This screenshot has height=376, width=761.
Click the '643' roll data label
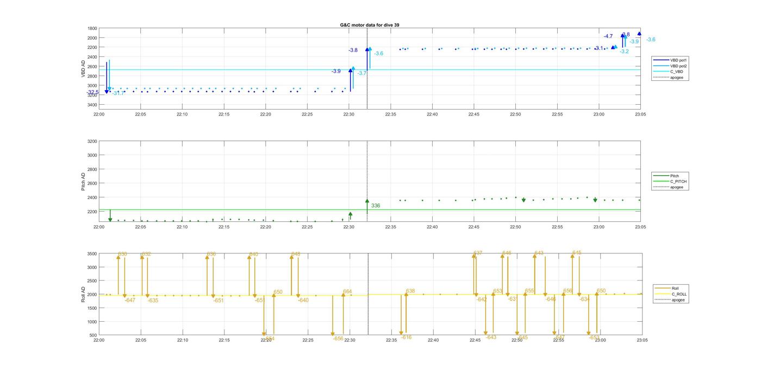[539, 253]
